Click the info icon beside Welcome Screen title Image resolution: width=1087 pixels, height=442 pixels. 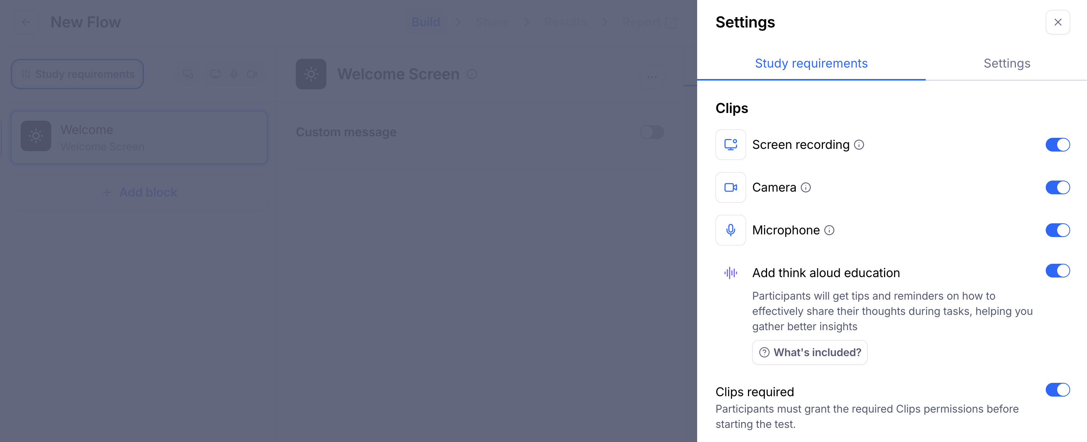click(x=472, y=74)
